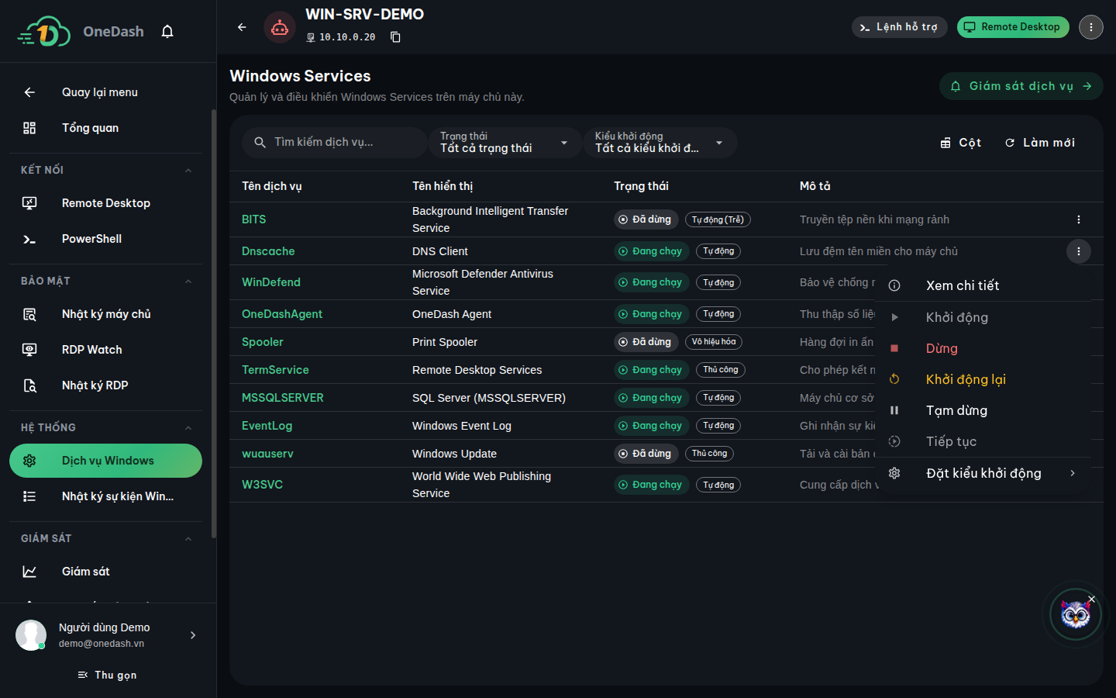This screenshot has height=698, width=1116.
Task: Open the MSSQLSERVER service link
Action: pyautogui.click(x=283, y=398)
